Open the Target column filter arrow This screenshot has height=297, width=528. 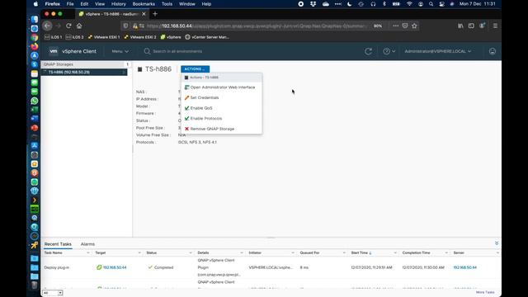pyautogui.click(x=139, y=252)
